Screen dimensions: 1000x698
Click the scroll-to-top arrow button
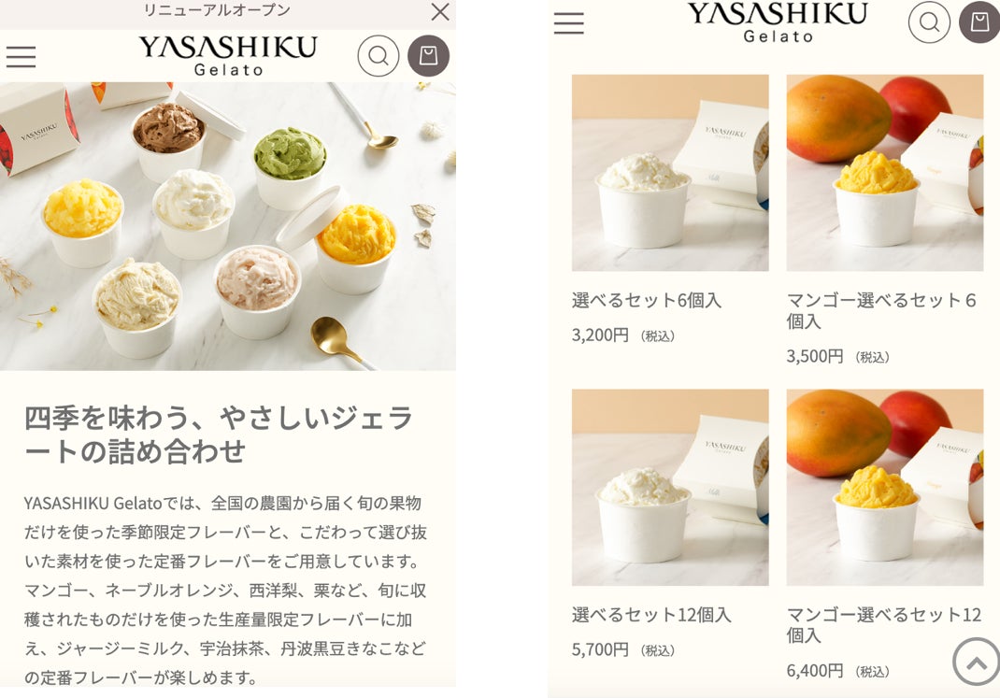click(x=976, y=662)
